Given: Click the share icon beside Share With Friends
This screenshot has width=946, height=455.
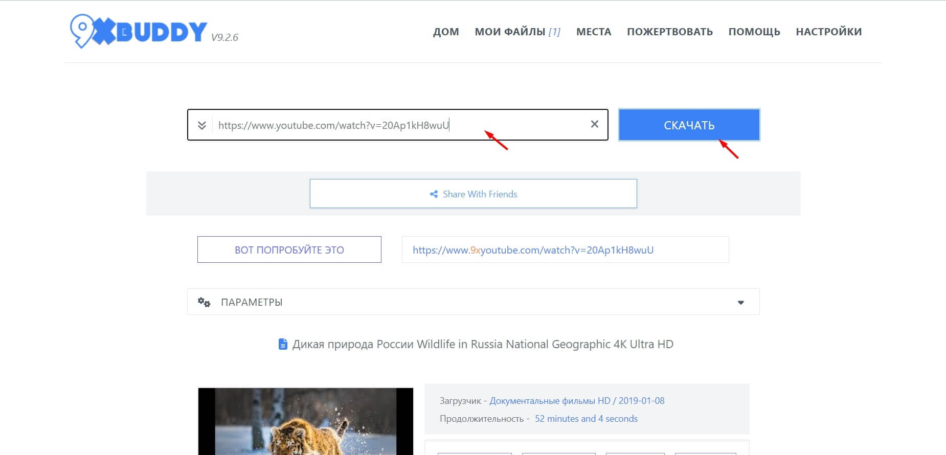Looking at the screenshot, I should coord(434,194).
